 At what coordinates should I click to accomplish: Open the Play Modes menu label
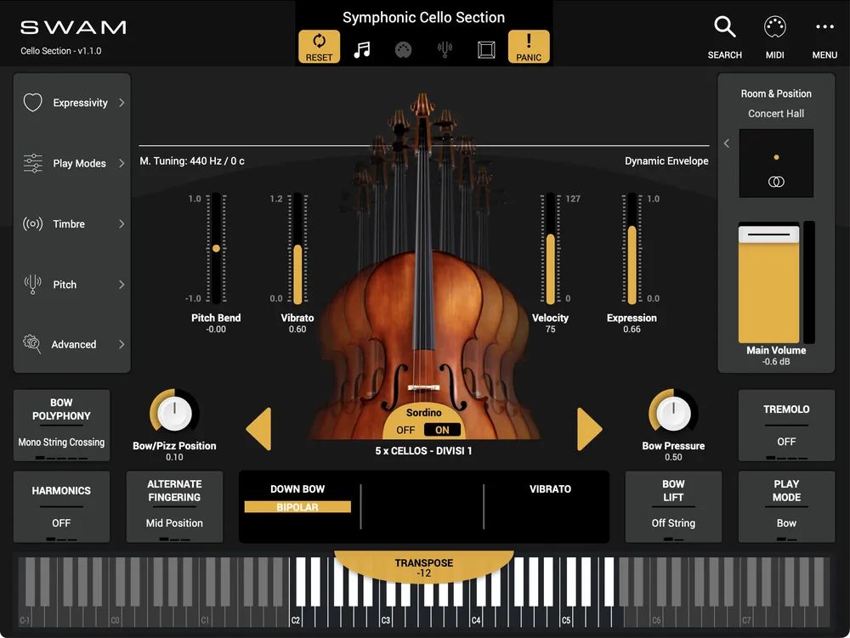[79, 163]
